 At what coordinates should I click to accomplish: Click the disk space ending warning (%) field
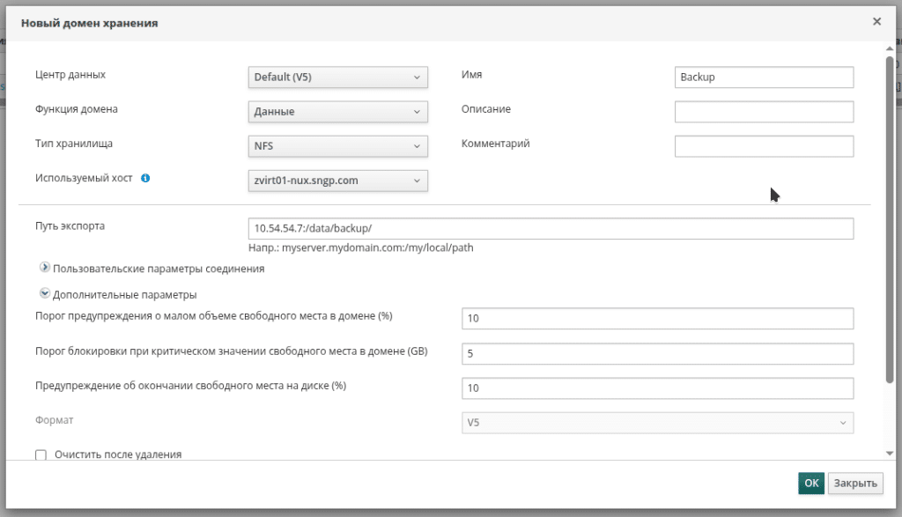[657, 388]
